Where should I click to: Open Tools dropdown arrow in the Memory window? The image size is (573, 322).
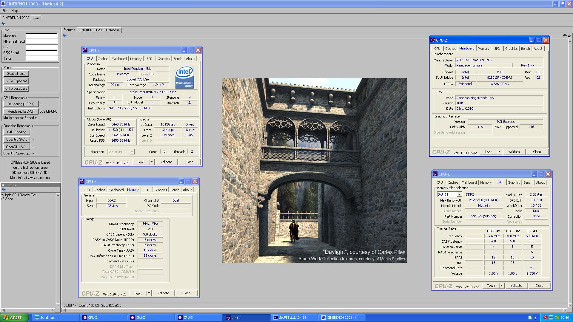(149, 293)
